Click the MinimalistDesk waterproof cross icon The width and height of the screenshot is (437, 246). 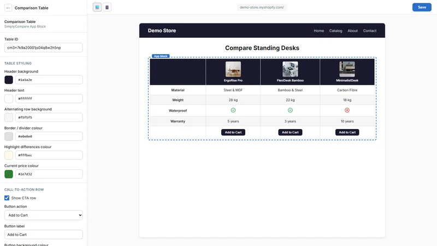347,110
